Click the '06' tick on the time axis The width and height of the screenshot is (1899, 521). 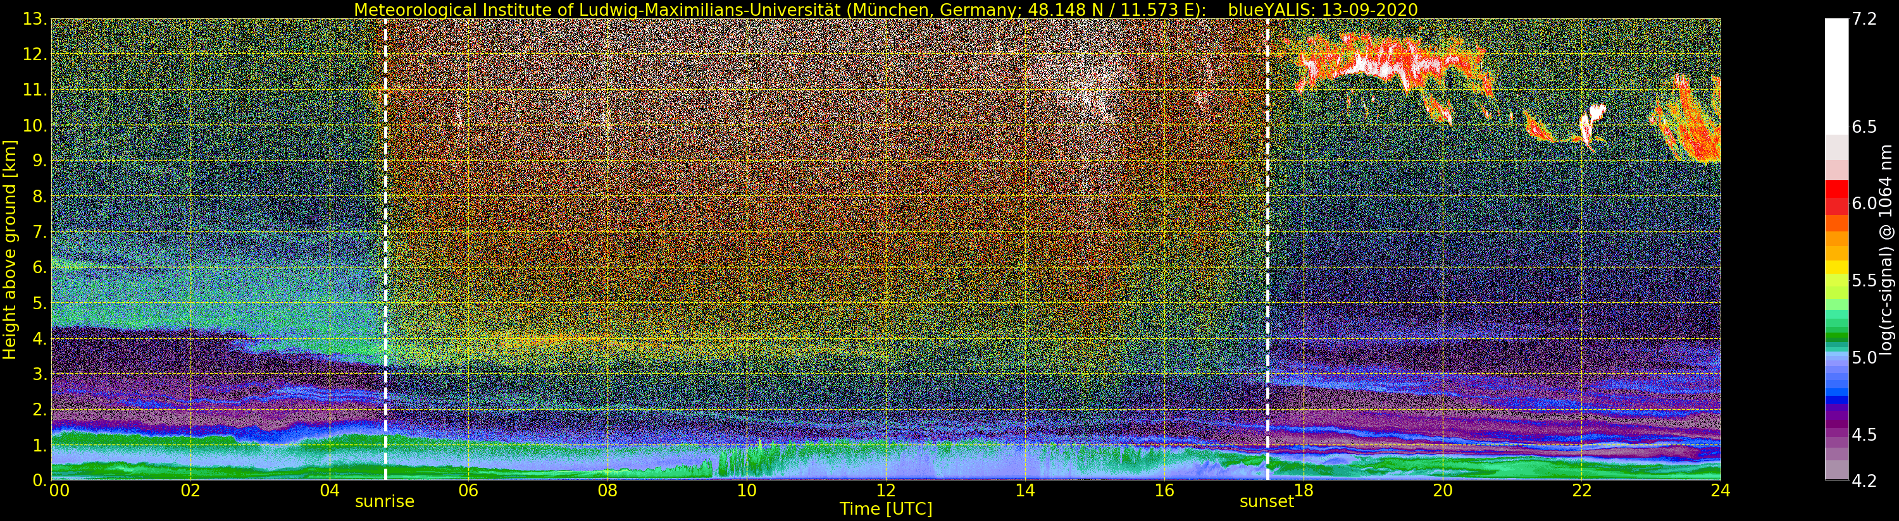tap(468, 490)
